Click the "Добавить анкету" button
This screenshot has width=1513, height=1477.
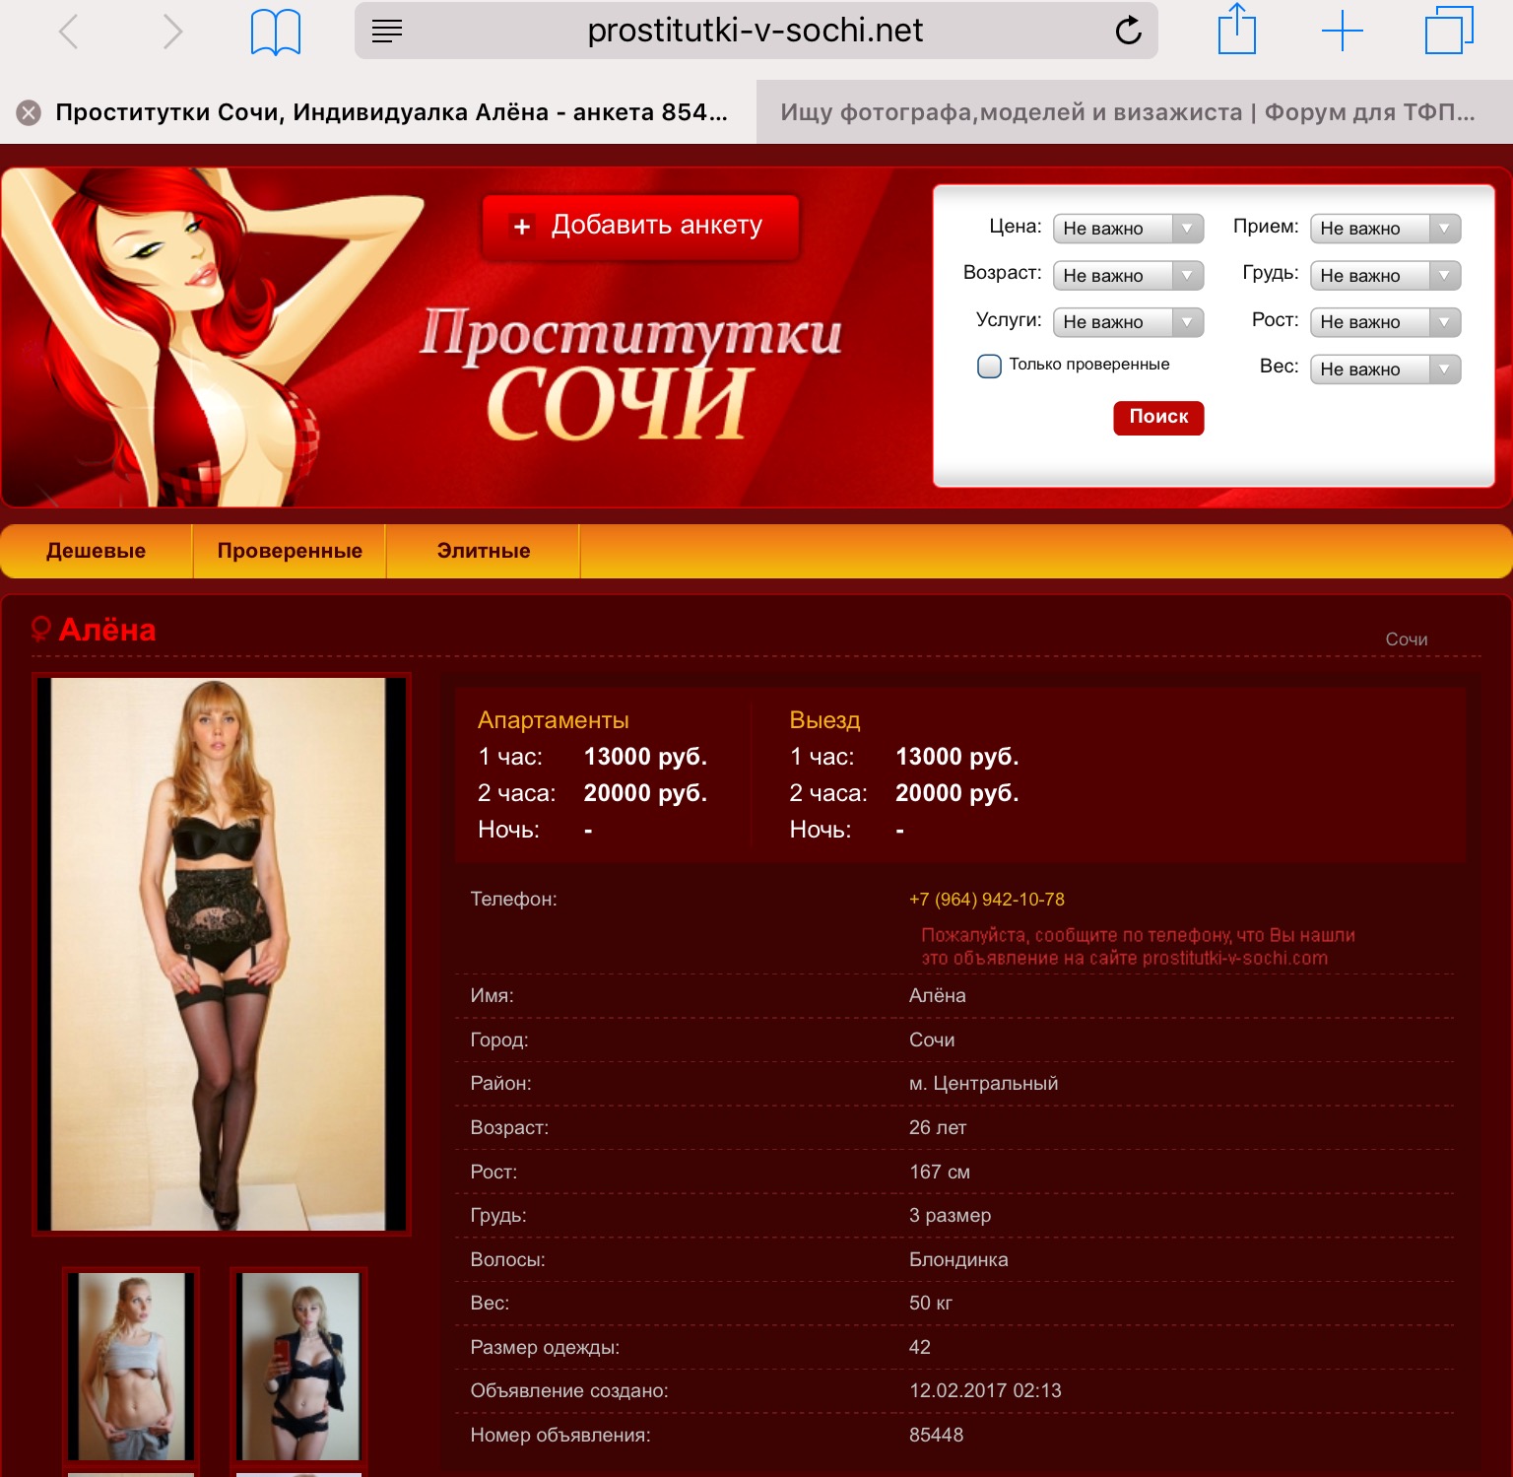pos(640,226)
